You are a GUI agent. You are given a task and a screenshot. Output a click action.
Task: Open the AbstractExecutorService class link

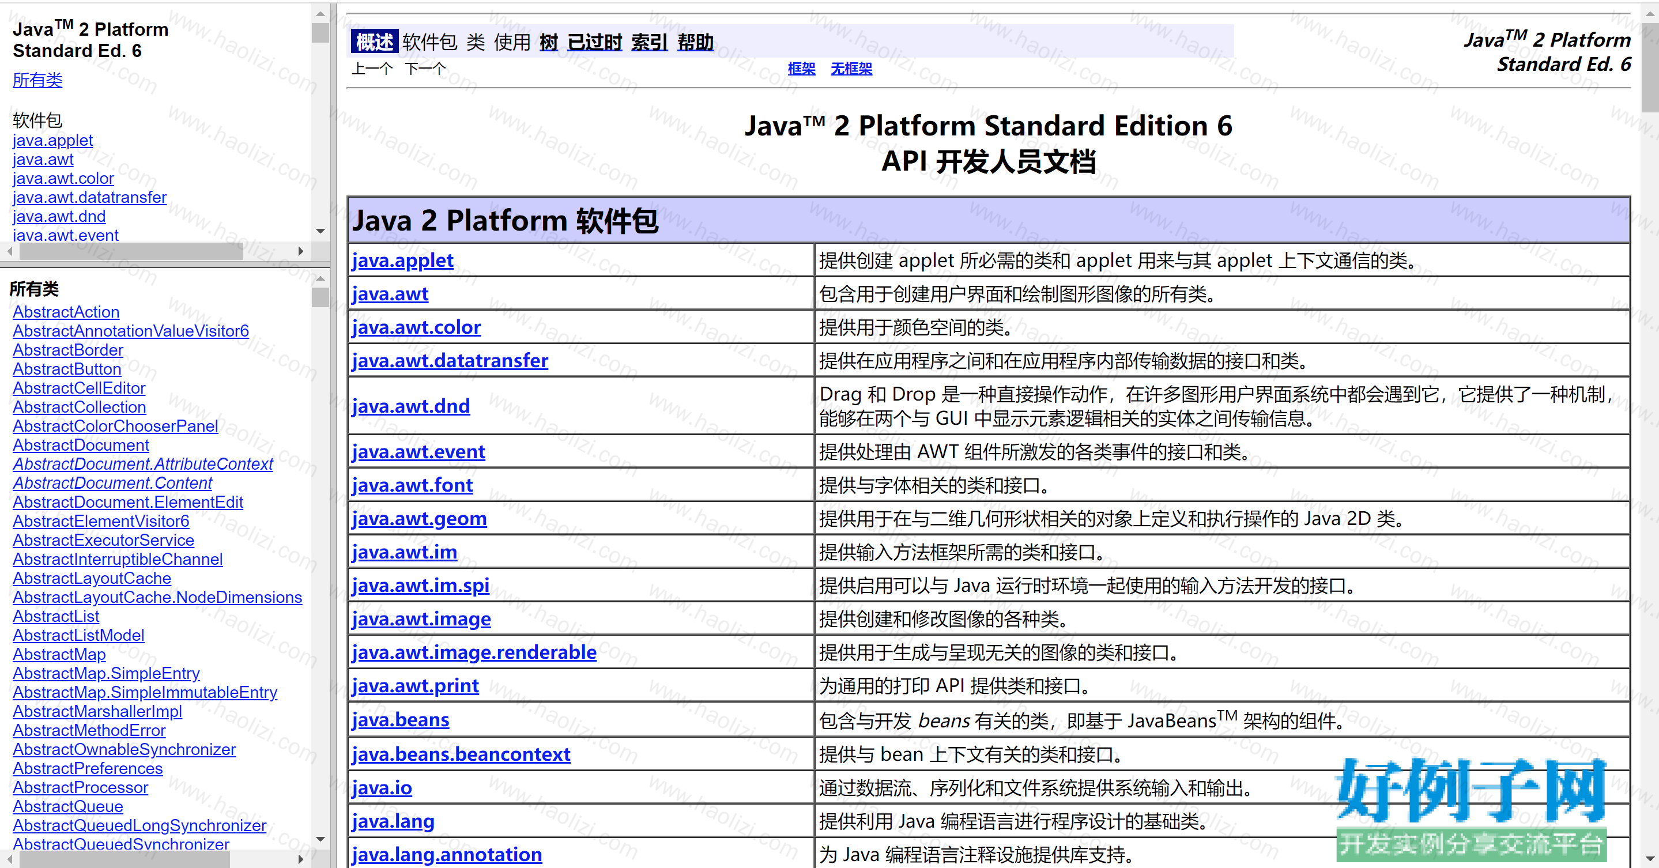[x=104, y=540]
